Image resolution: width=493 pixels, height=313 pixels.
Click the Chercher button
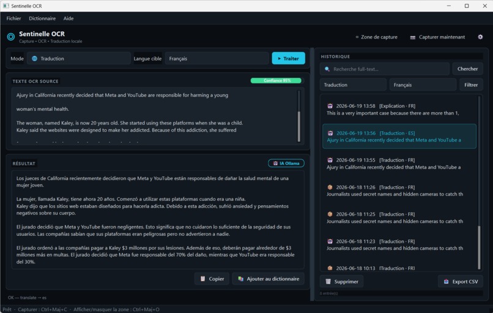pos(467,69)
